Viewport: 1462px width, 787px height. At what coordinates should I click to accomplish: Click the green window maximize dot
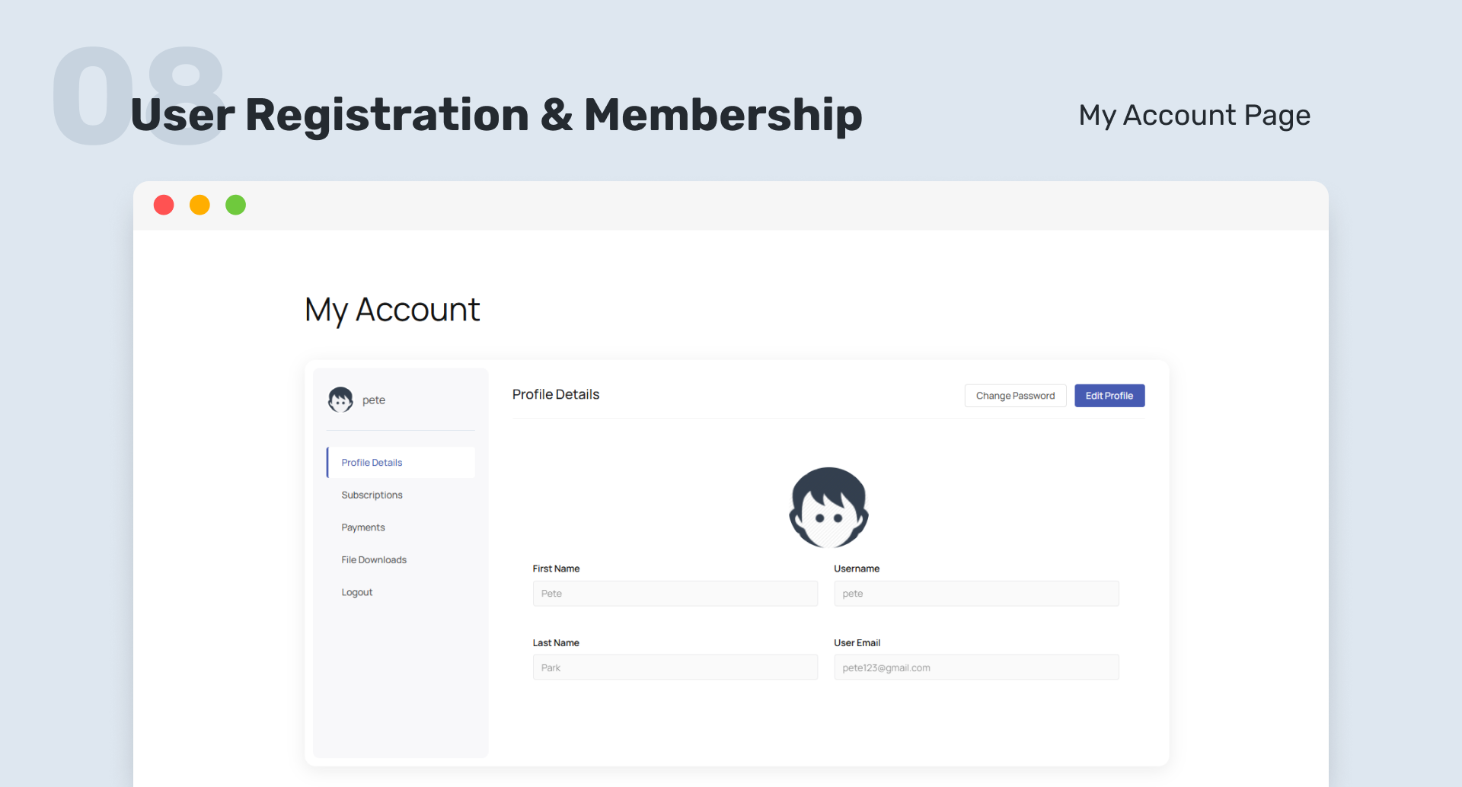(236, 205)
